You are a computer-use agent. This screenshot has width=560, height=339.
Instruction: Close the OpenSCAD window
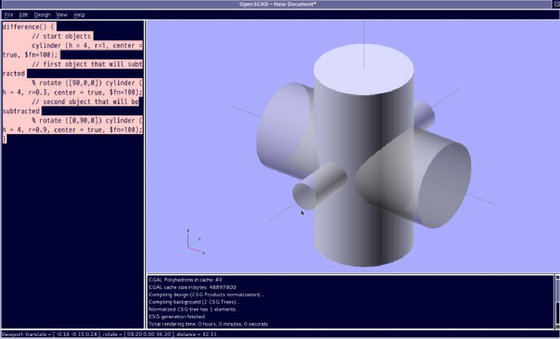[x=556, y=4]
